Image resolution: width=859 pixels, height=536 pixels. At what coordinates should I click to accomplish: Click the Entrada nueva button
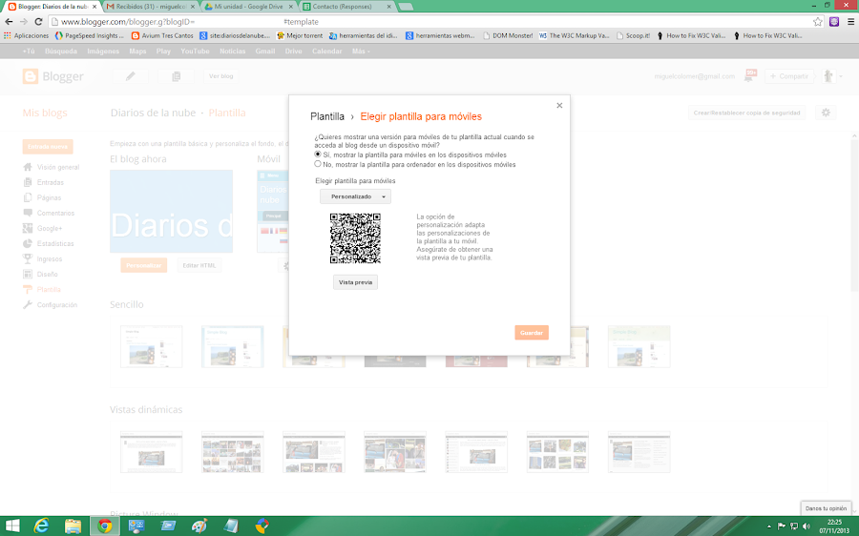[x=48, y=147]
